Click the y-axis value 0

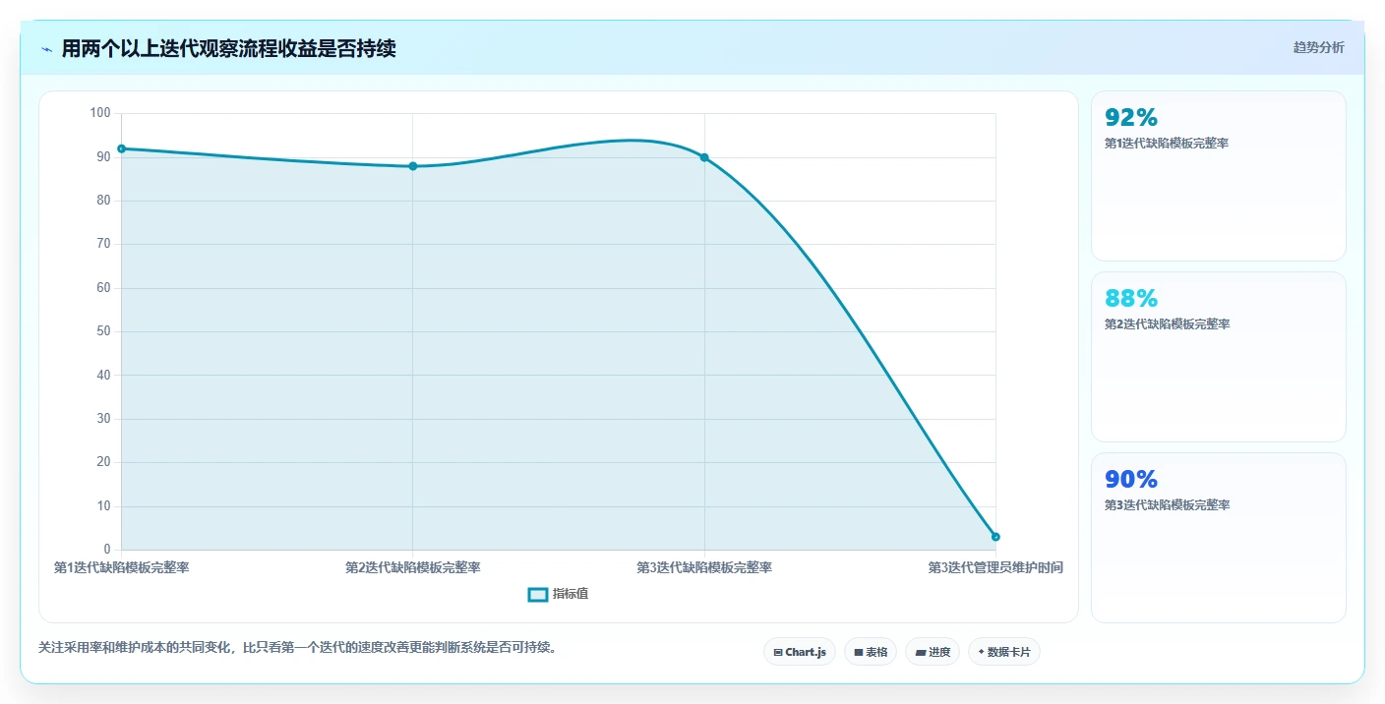(x=107, y=550)
